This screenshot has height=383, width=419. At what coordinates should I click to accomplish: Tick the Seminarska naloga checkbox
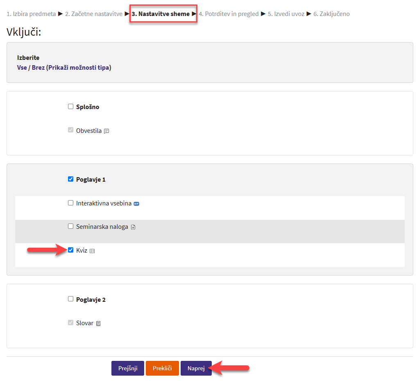(x=70, y=226)
